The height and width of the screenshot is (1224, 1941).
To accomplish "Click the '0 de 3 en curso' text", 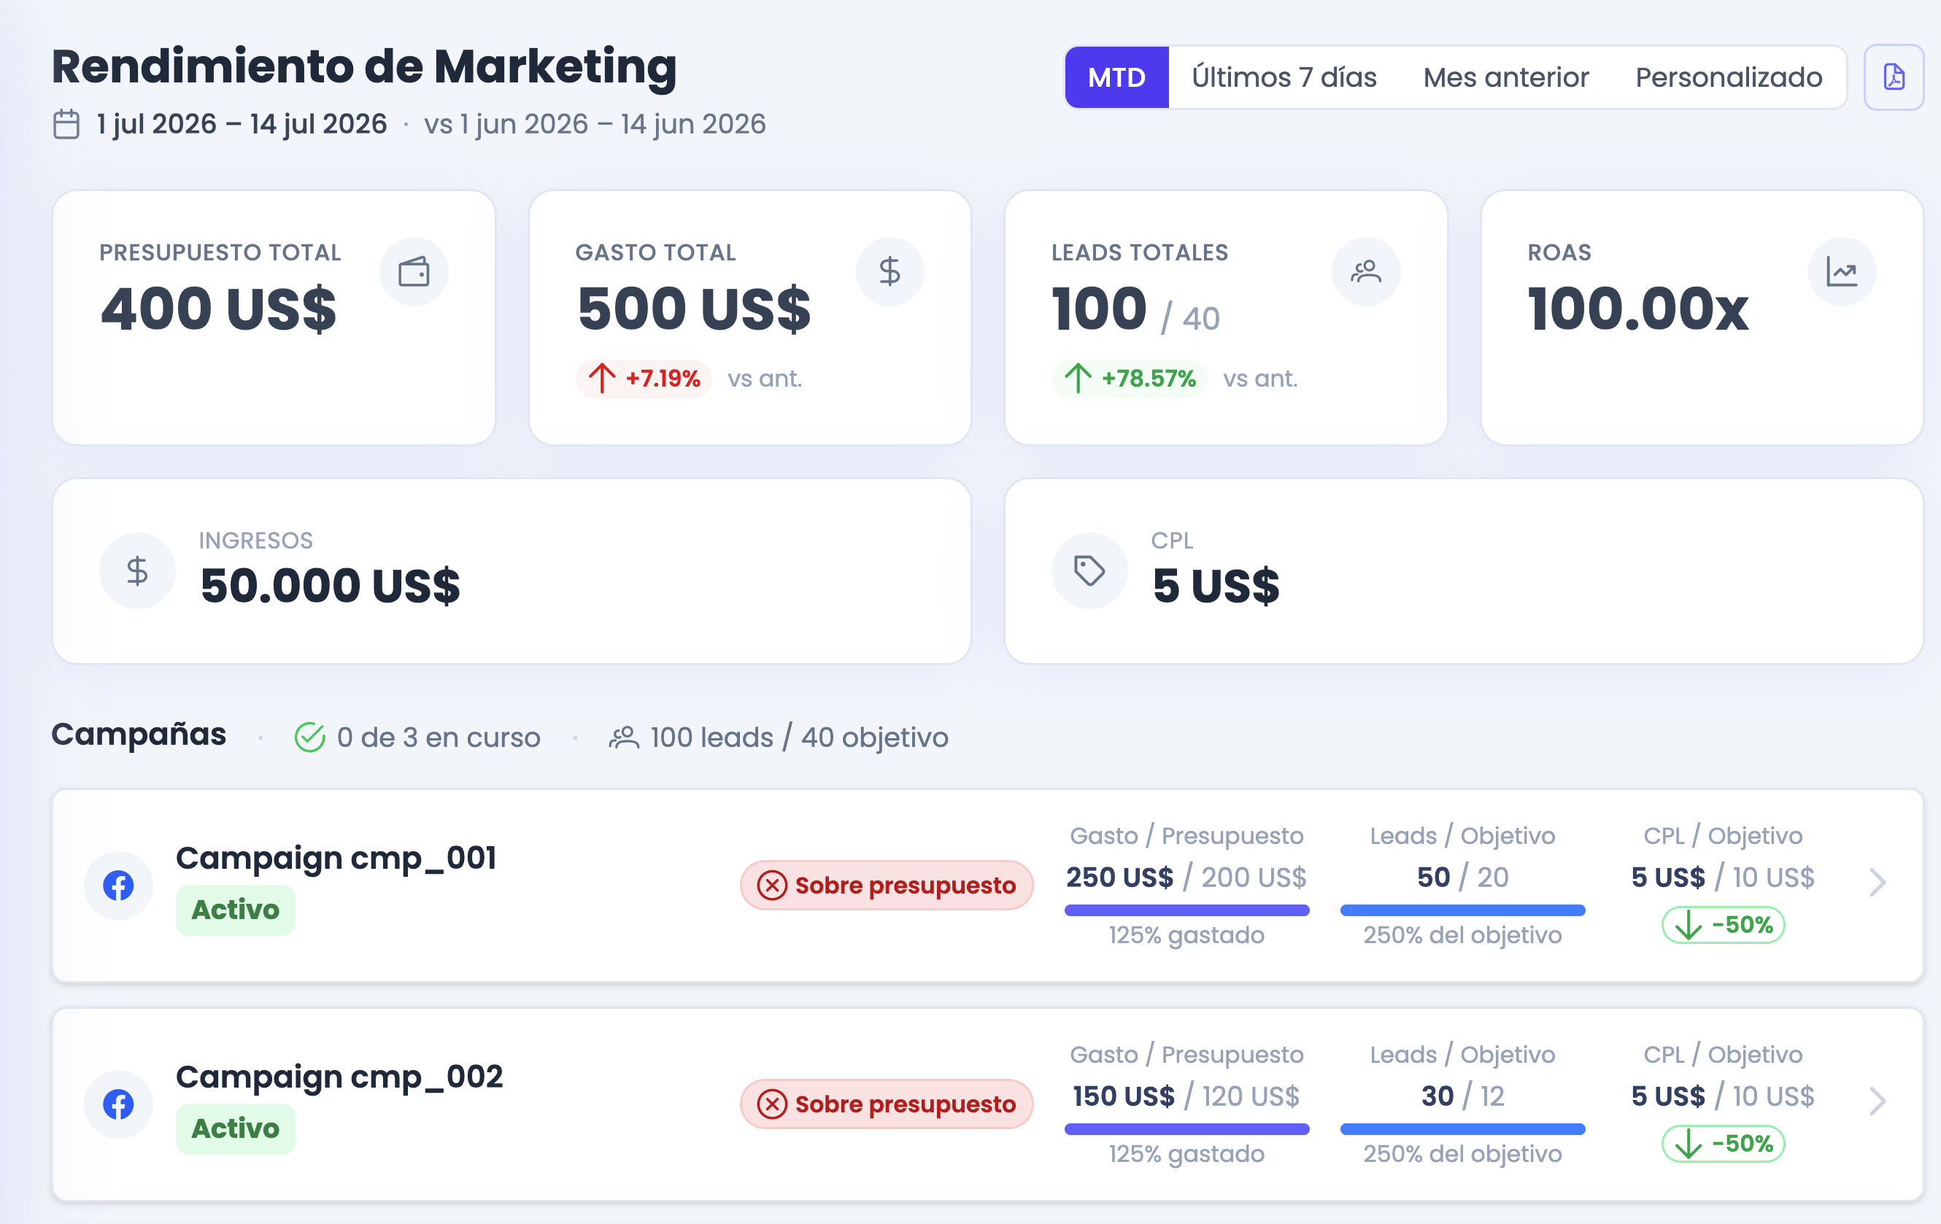I will [439, 737].
